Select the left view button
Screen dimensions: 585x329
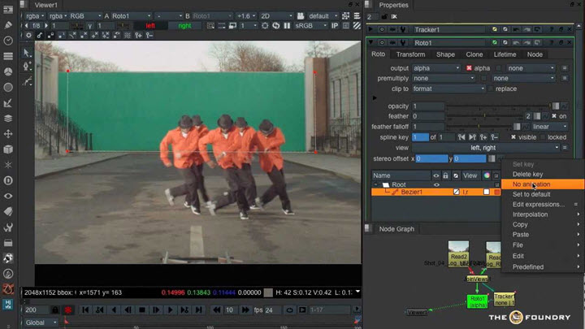click(149, 25)
